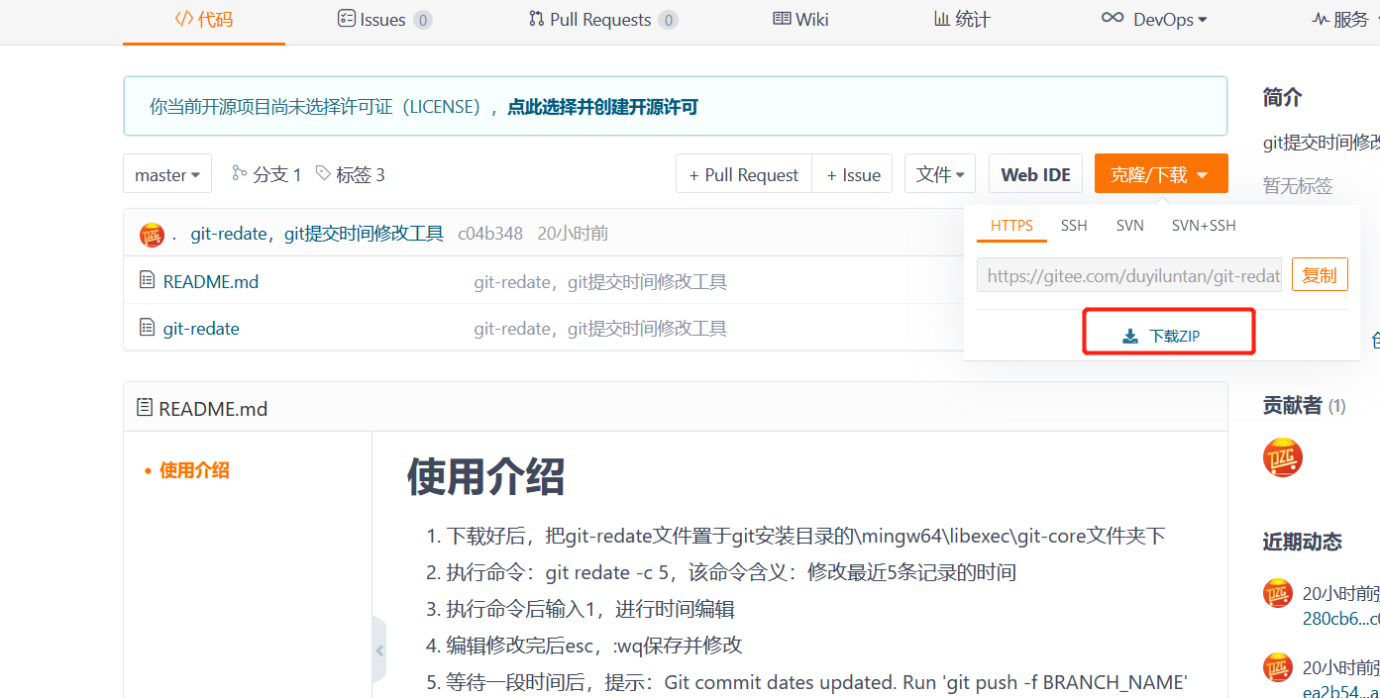Open the README.md file

click(x=210, y=281)
